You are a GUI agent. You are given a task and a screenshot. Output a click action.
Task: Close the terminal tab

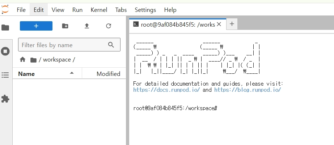219,24
